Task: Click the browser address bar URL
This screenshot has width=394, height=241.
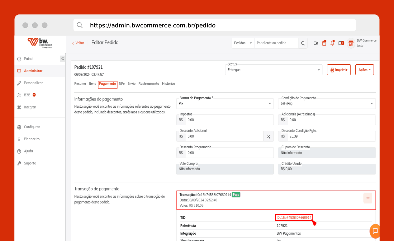Action: click(x=153, y=25)
